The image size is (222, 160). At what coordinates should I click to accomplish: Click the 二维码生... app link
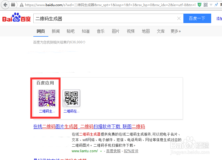[x=47, y=111]
